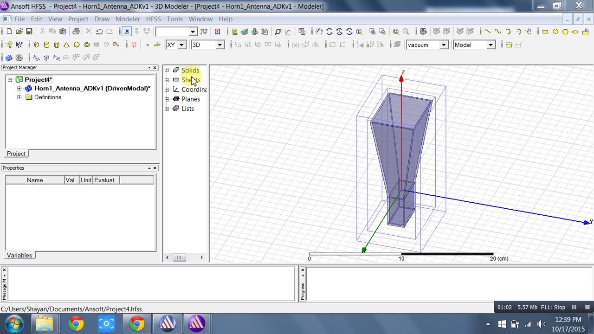Click the Paste clipboard icon
The width and height of the screenshot is (594, 334).
point(63,32)
